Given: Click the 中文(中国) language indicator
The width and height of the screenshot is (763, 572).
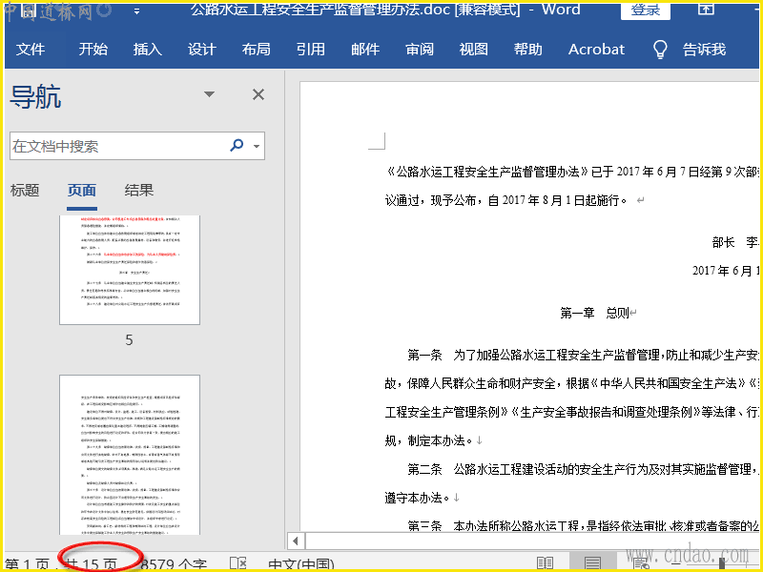Looking at the screenshot, I should pyautogui.click(x=301, y=564).
